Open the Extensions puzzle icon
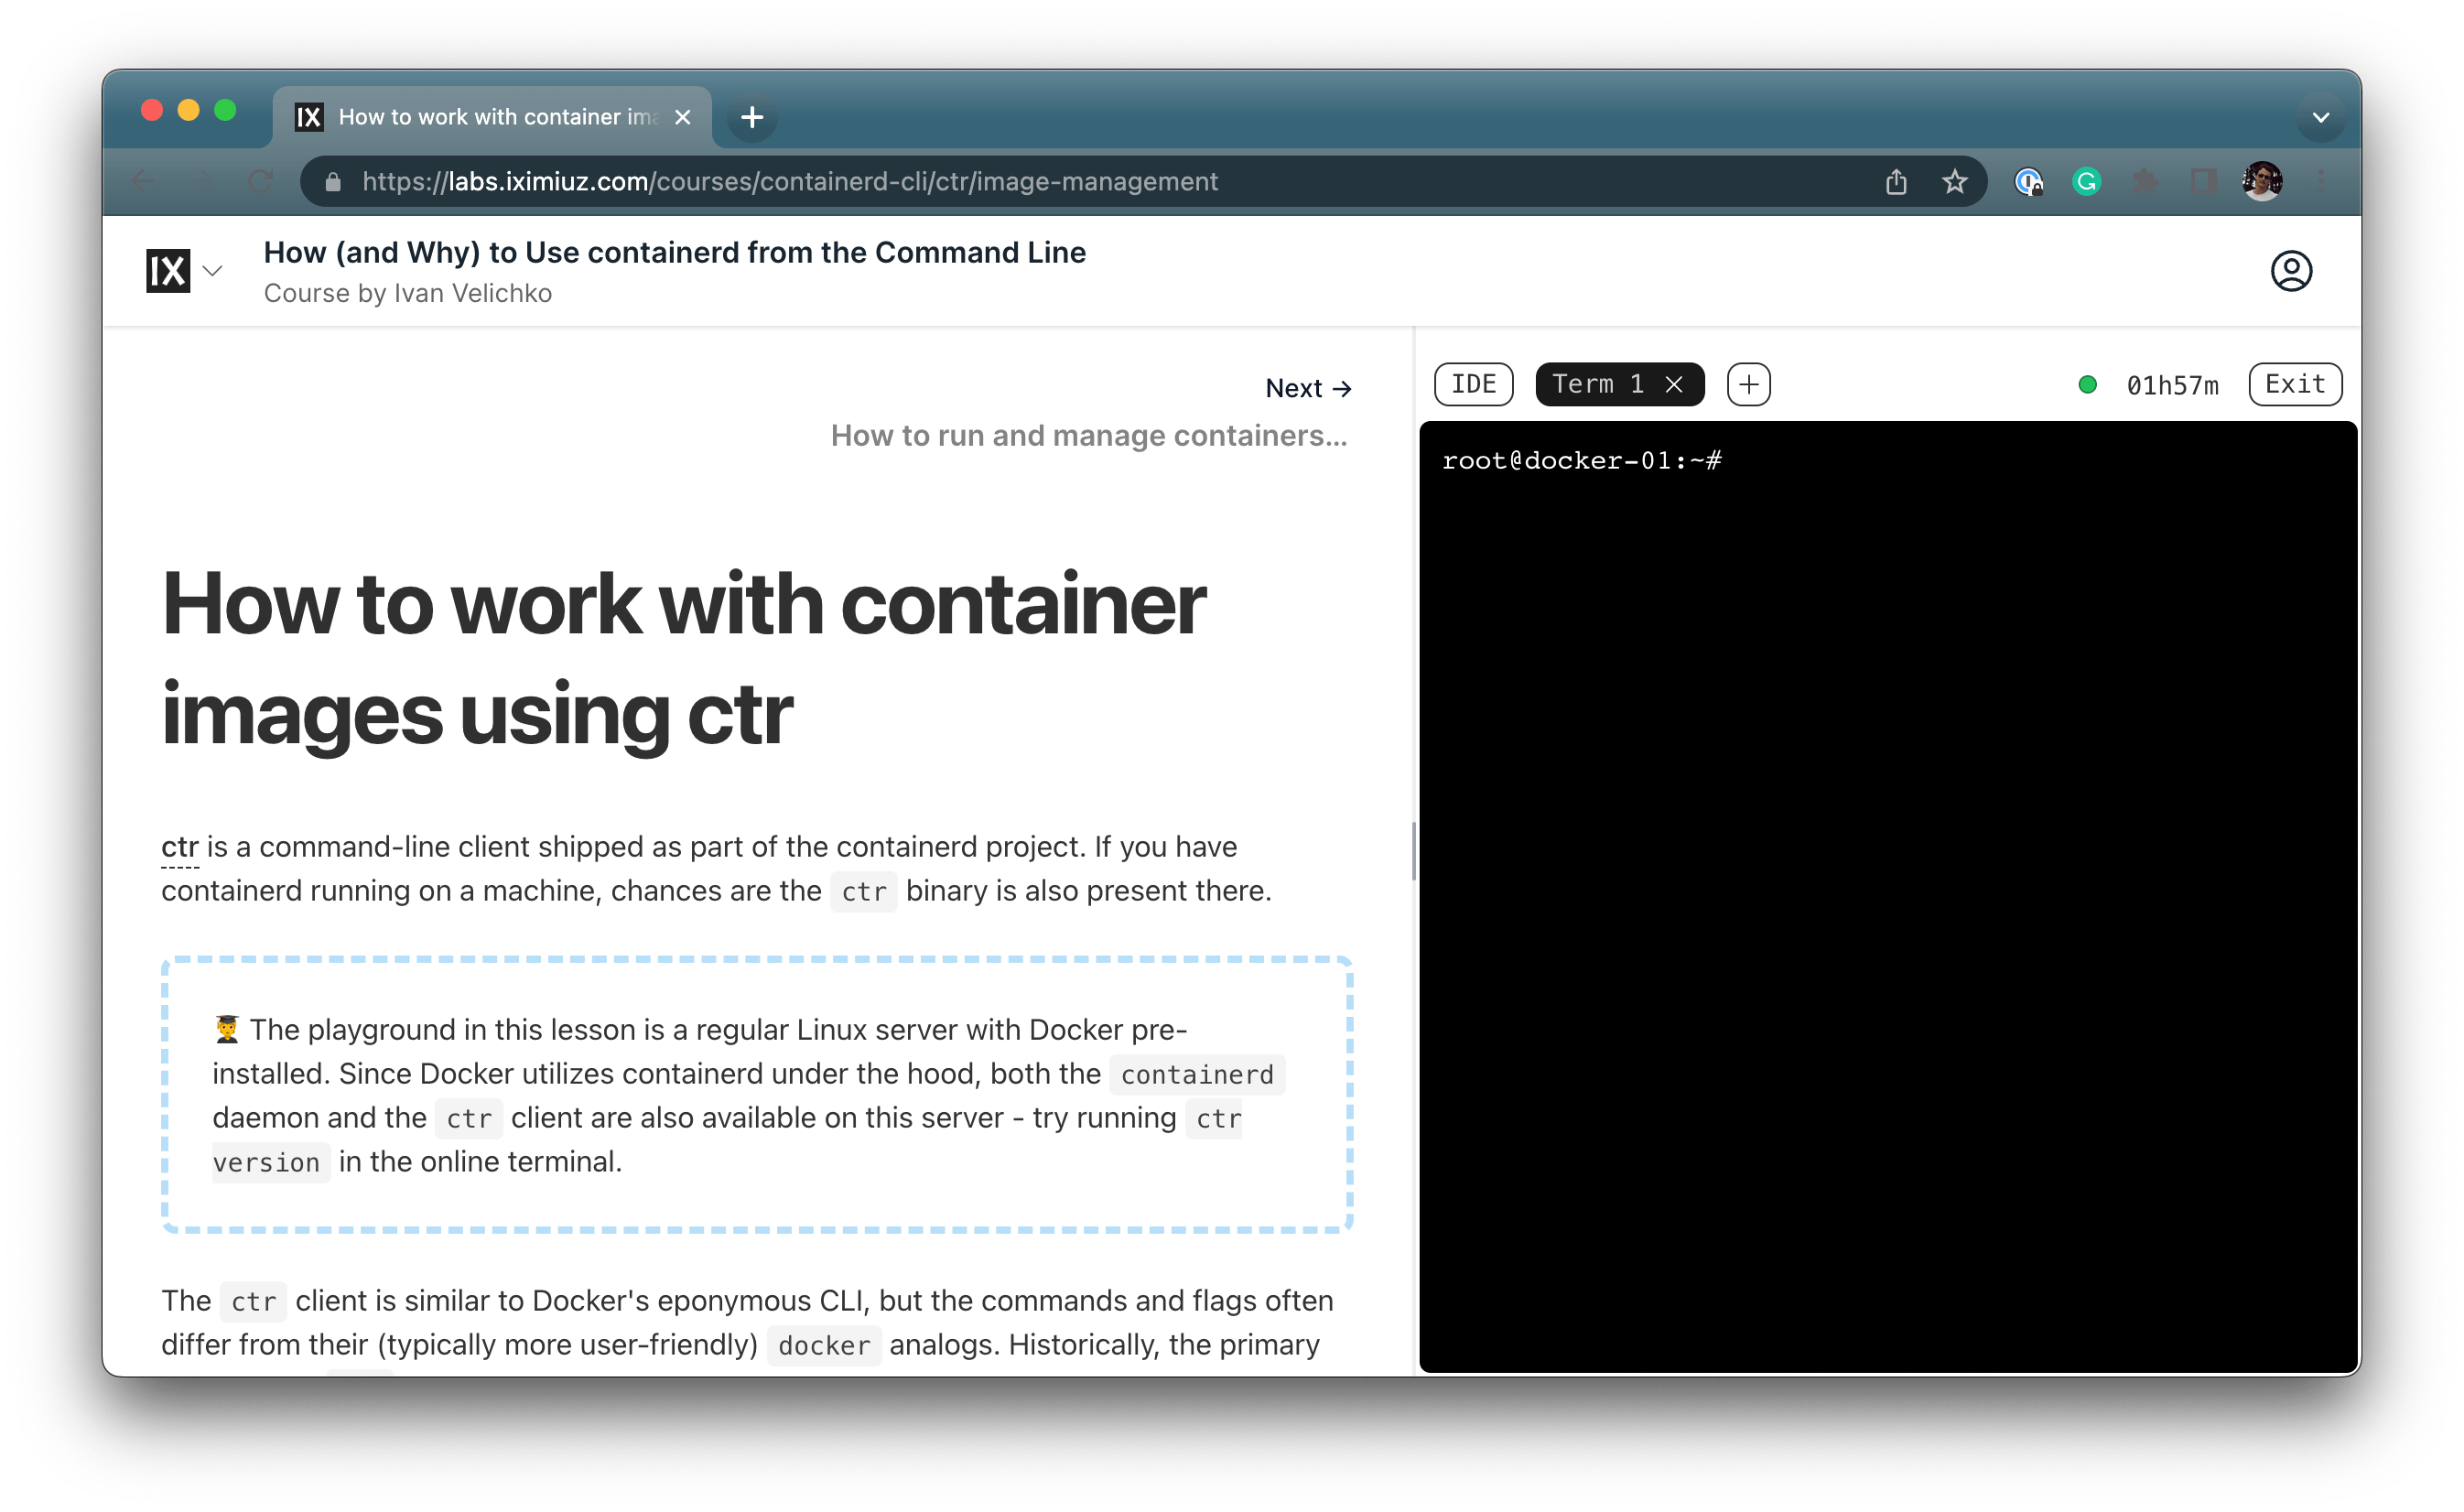 click(x=2144, y=181)
